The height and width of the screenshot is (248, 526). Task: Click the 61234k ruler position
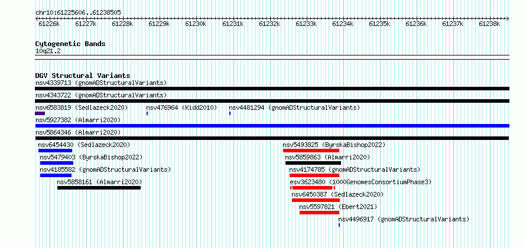click(343, 24)
